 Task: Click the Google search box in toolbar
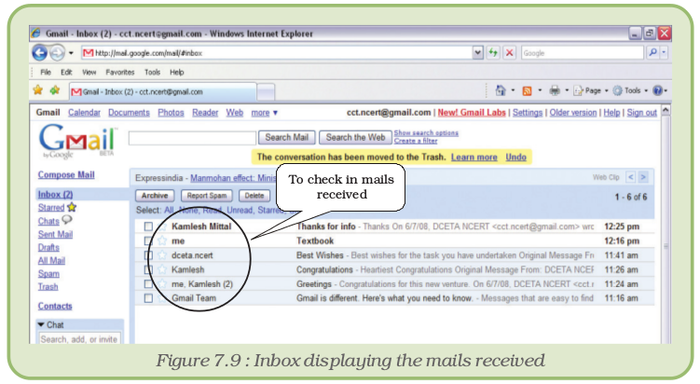[x=583, y=53]
